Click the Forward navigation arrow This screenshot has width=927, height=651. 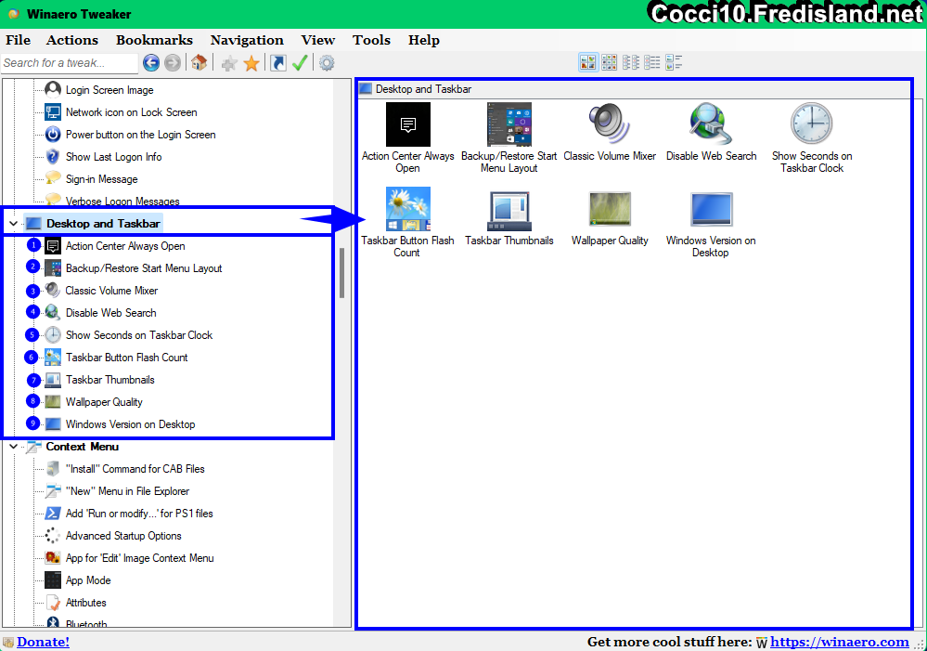pyautogui.click(x=173, y=63)
